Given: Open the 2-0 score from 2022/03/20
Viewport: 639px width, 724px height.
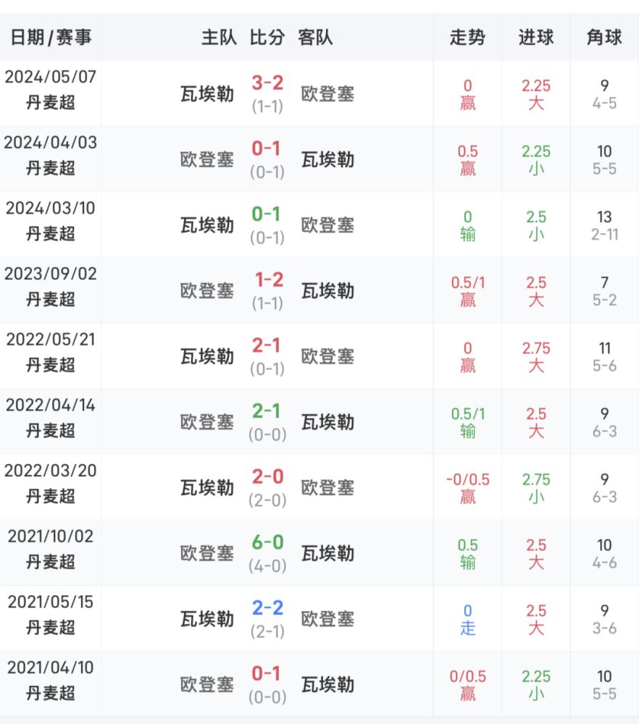Looking at the screenshot, I should click(267, 476).
